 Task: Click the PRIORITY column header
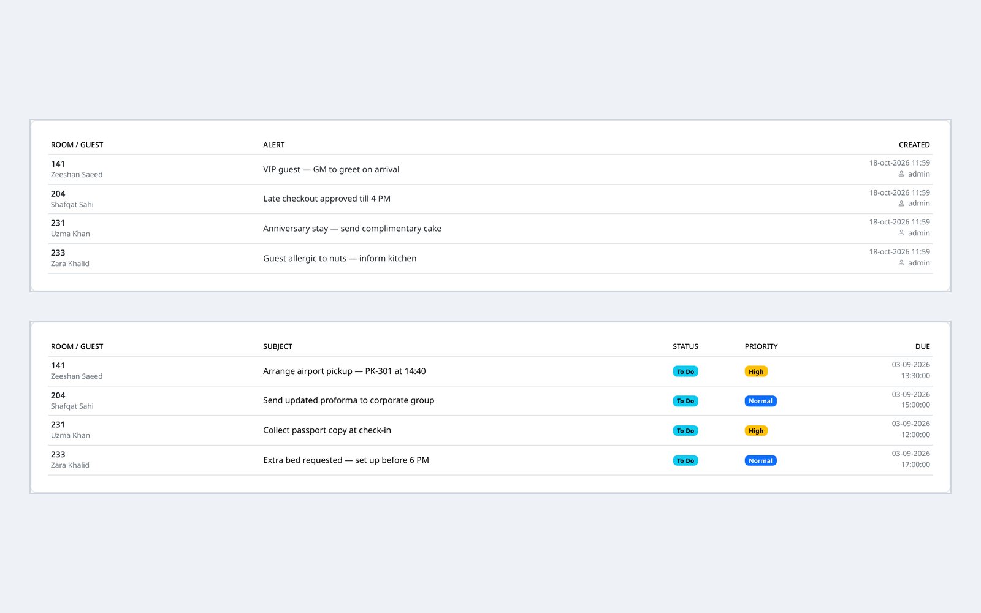[x=762, y=346]
